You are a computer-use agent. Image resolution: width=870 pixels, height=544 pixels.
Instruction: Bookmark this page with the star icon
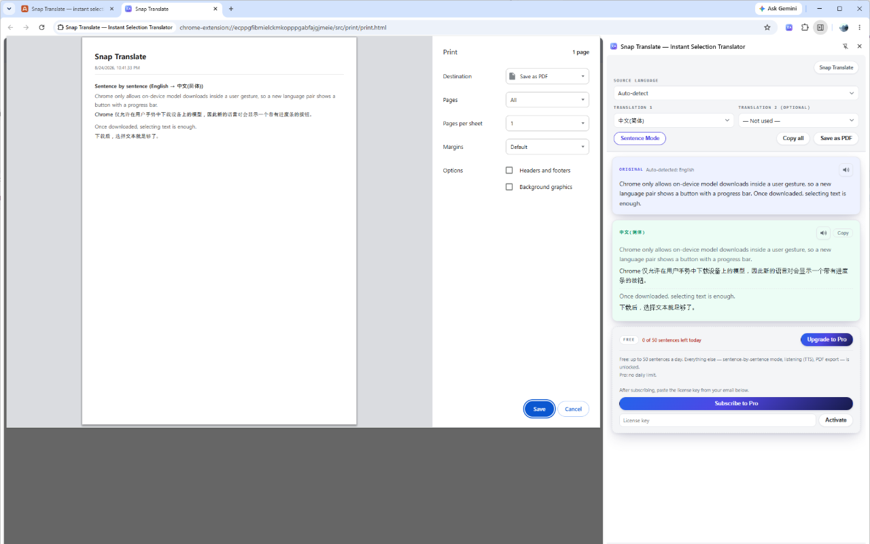point(767,27)
